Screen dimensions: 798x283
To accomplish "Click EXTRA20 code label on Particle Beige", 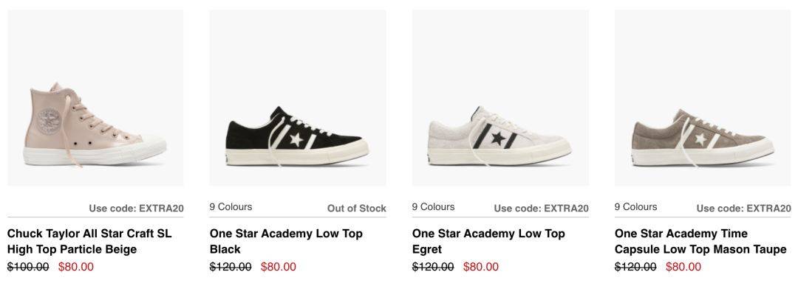I will 137,209.
